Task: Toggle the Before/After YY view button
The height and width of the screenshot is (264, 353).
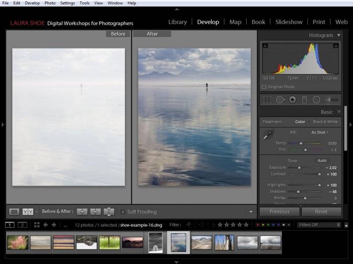Action: (x=28, y=212)
